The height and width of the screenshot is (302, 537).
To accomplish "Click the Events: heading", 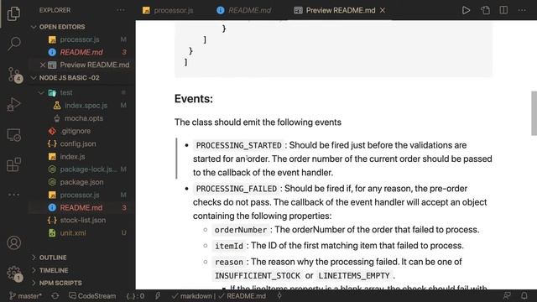I will (x=194, y=99).
